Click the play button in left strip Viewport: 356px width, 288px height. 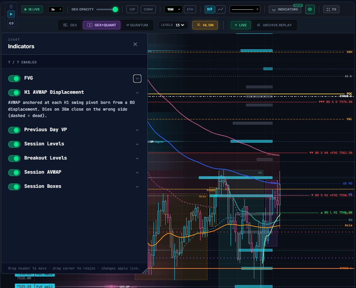pyautogui.click(x=11, y=14)
